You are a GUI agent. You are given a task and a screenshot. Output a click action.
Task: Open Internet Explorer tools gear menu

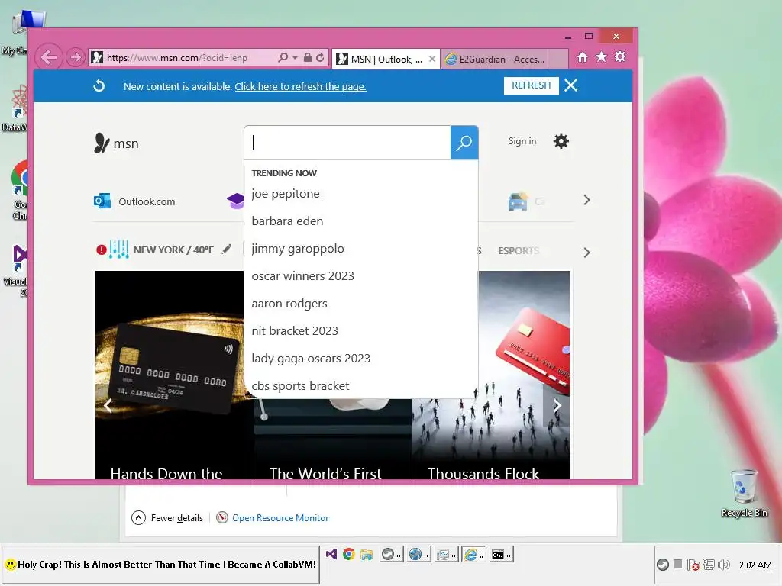click(x=620, y=56)
